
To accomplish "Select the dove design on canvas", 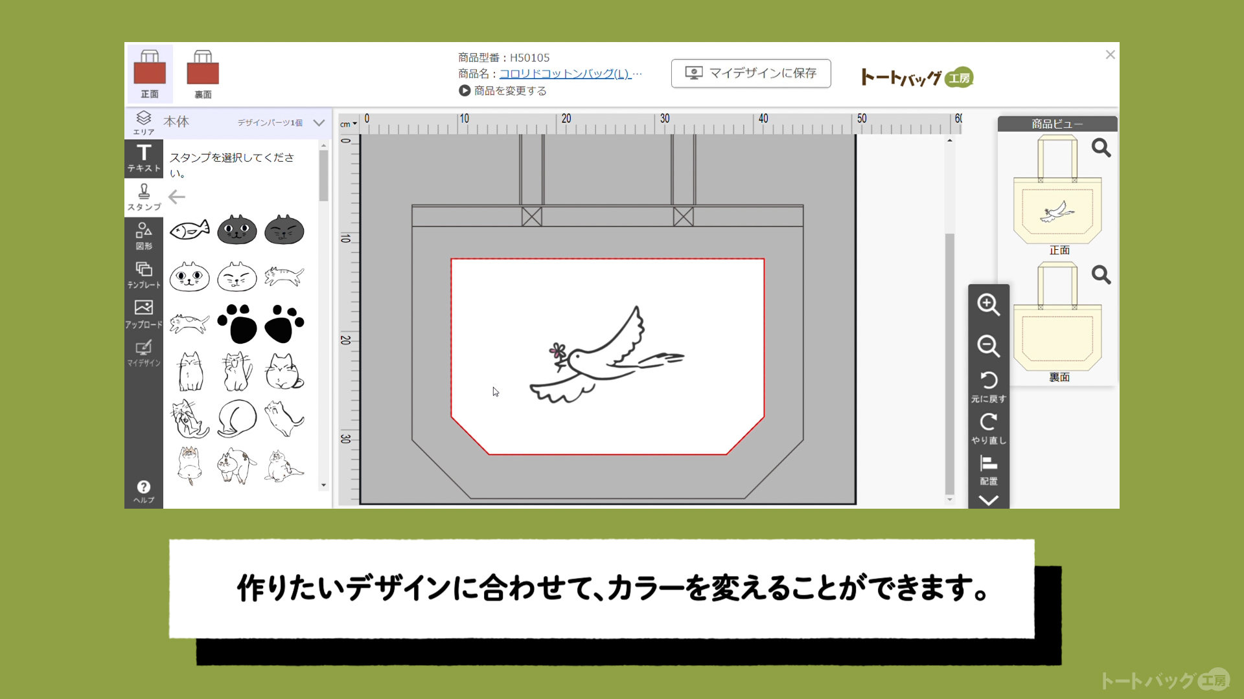I will (606, 355).
